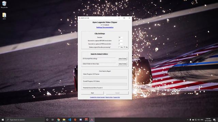Open Visual Studio Code from the taskbar
The image size is (218, 122).
[69, 120]
